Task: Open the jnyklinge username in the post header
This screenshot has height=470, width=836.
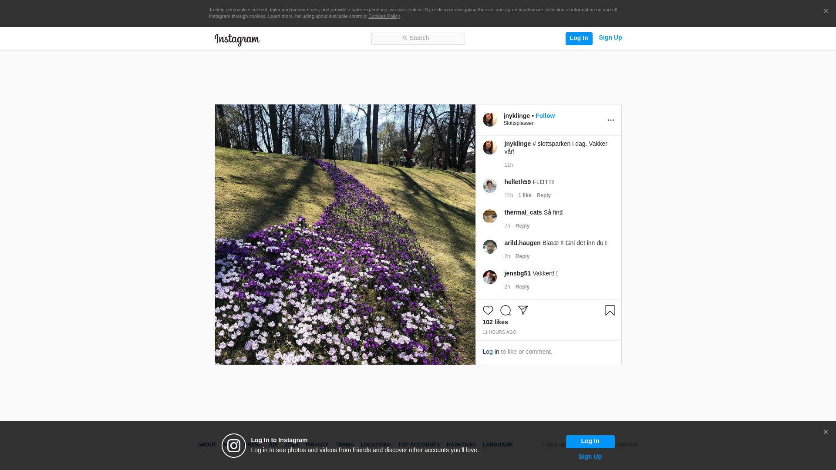Action: pyautogui.click(x=516, y=116)
